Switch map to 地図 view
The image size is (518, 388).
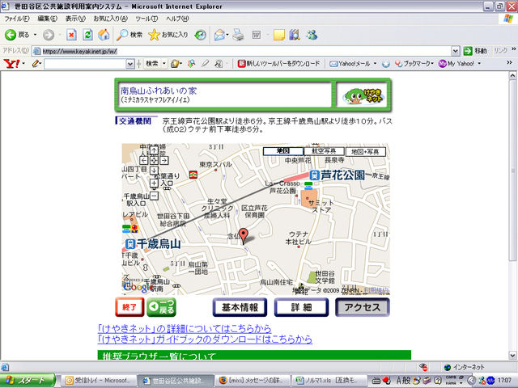(x=283, y=151)
